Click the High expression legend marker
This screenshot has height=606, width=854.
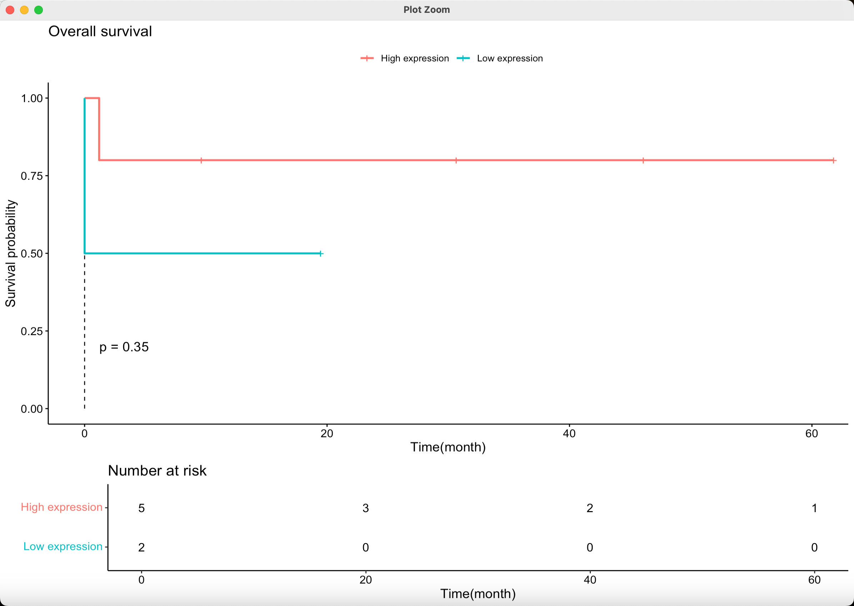tap(367, 58)
